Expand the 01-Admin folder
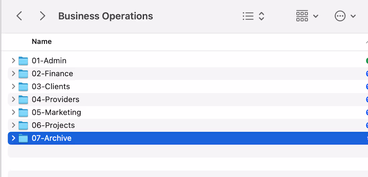 pyautogui.click(x=13, y=61)
